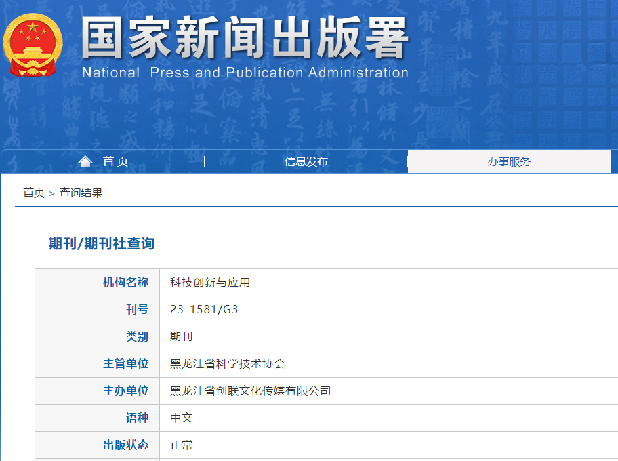Click the 查询结果 breadcrumb item

tap(81, 193)
